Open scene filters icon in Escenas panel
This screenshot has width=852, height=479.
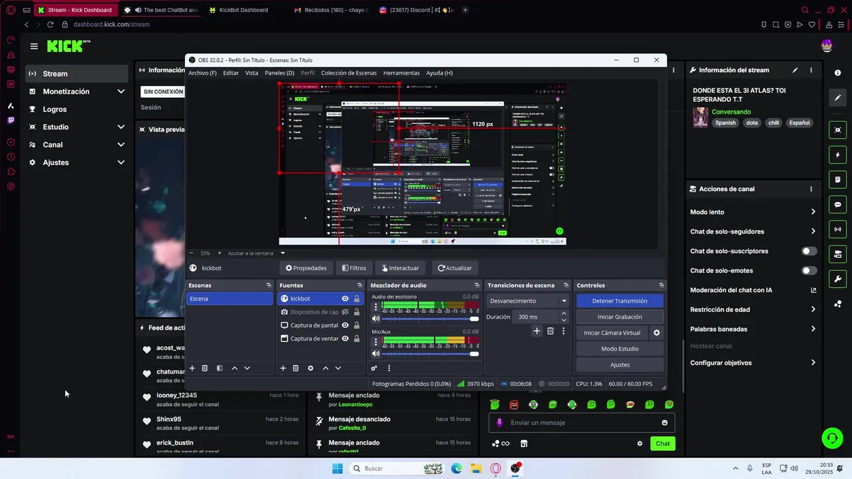tap(220, 368)
